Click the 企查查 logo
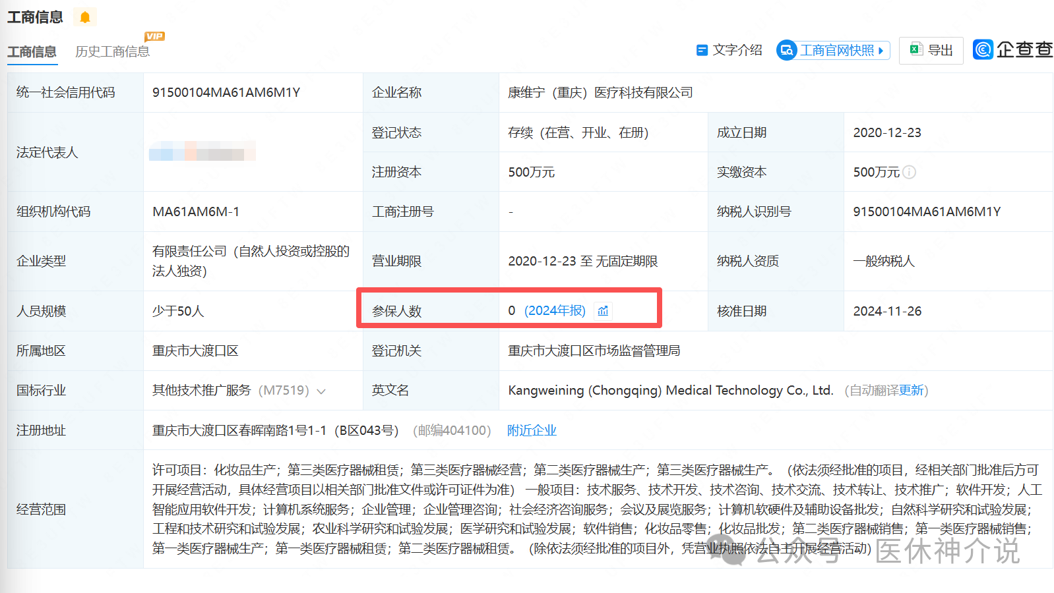The image size is (1054, 593). [1012, 49]
